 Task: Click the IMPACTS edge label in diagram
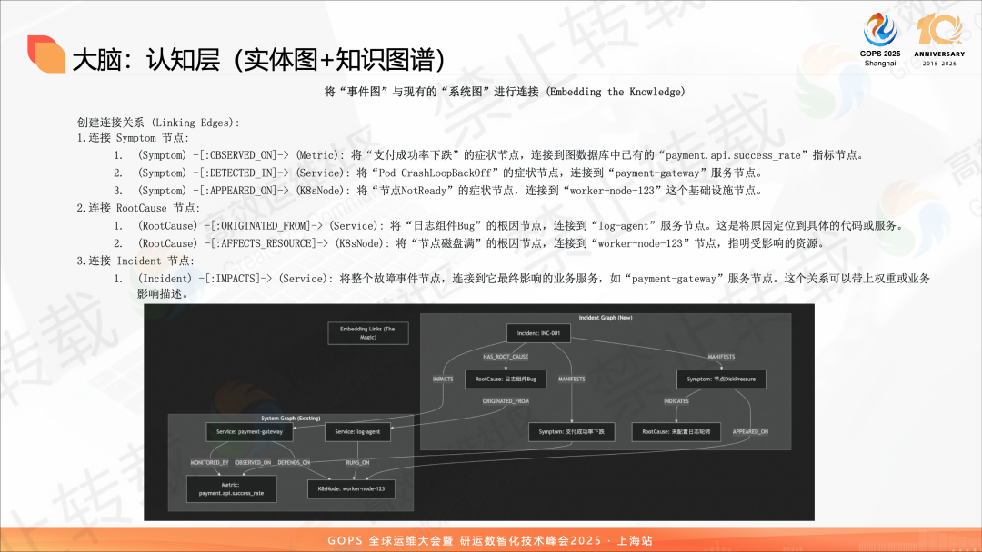(443, 379)
